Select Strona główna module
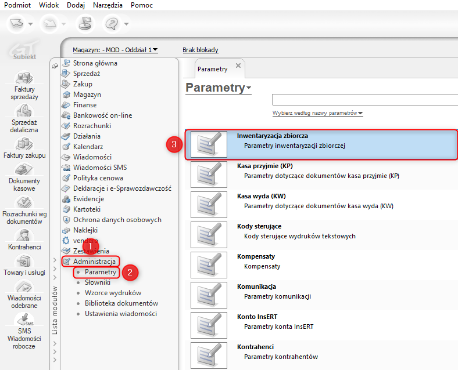 click(x=95, y=63)
